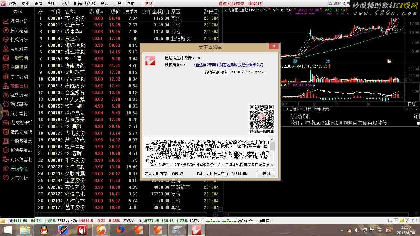Image resolution: width=420 pixels, height=236 pixels.
Task: Open 股东增持 in the left sidebar
Action: (19, 113)
